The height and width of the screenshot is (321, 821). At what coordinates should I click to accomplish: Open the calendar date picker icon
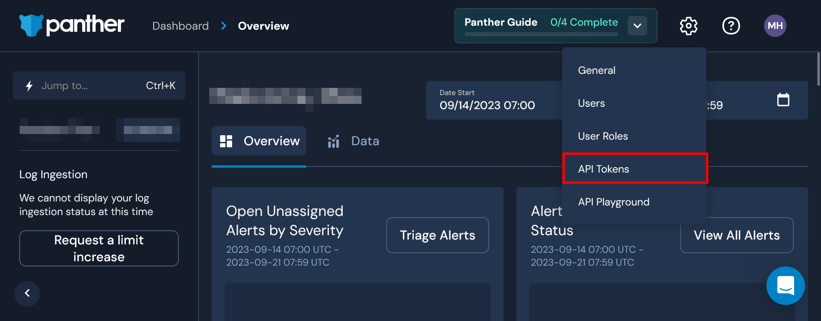783,100
